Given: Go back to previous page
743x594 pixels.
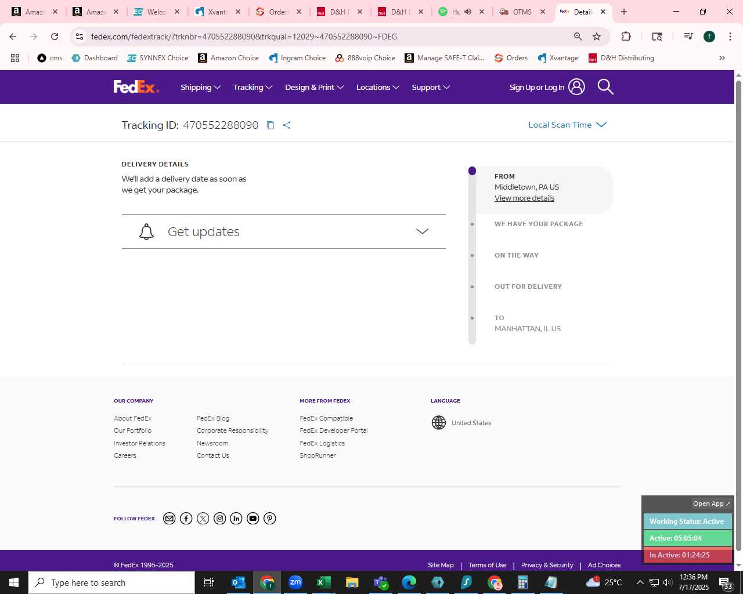Looking at the screenshot, I should (x=13, y=37).
